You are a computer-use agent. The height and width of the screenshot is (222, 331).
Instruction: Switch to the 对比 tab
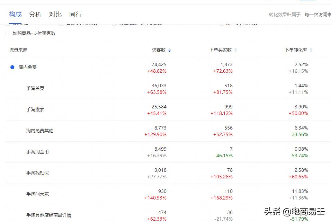click(x=55, y=14)
